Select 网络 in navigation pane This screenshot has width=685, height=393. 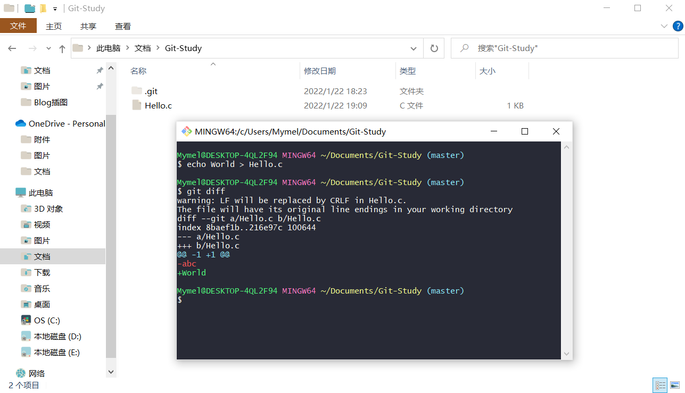(37, 373)
